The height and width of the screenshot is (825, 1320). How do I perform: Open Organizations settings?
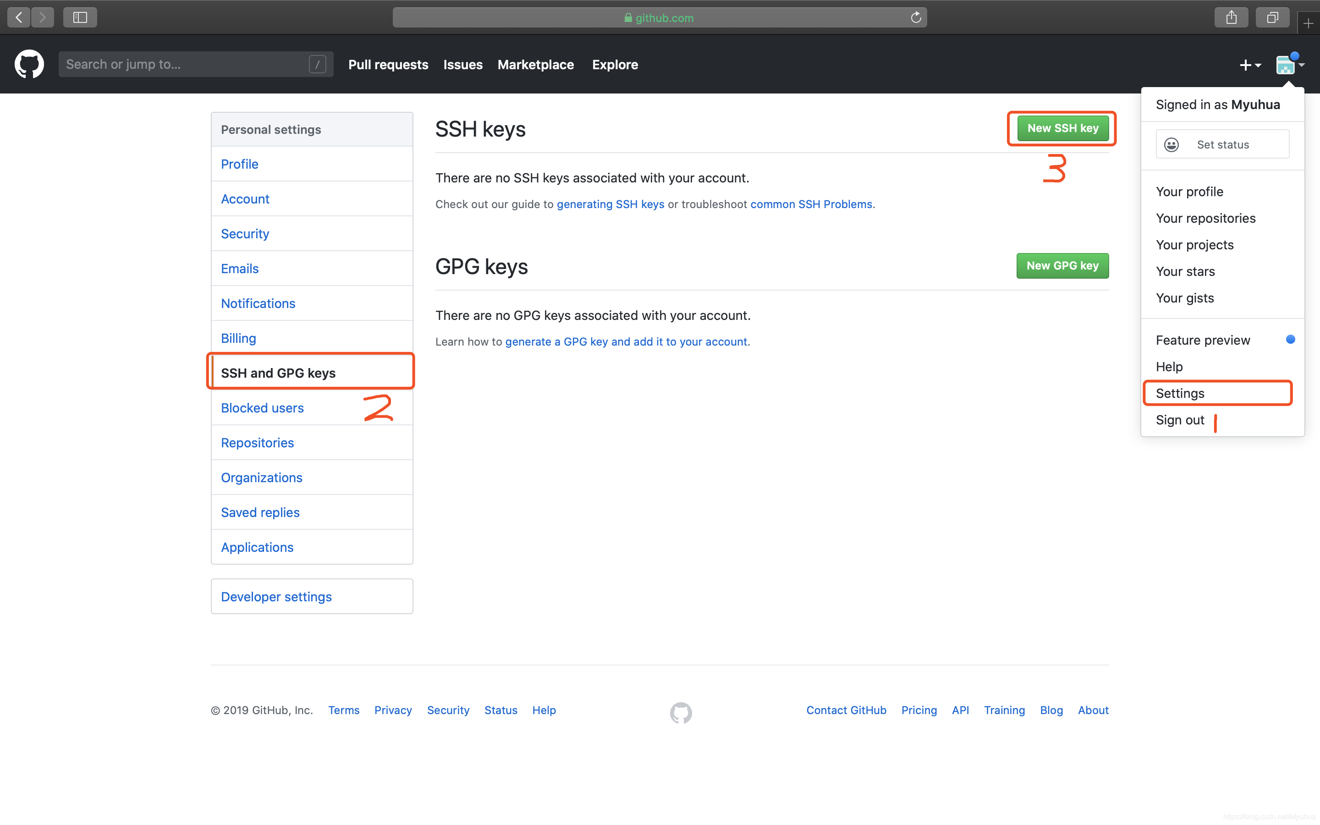(312, 478)
